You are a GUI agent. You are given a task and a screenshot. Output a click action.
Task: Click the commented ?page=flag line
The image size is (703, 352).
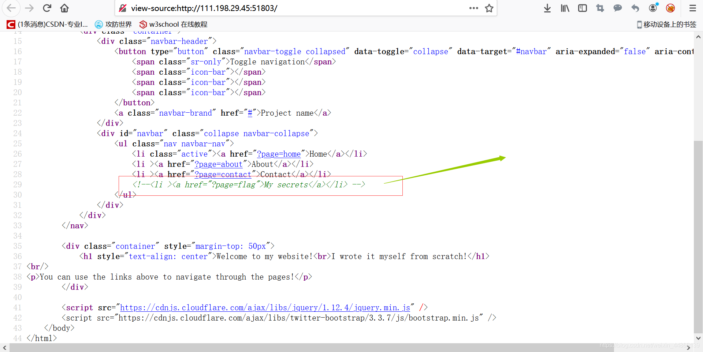click(x=249, y=185)
